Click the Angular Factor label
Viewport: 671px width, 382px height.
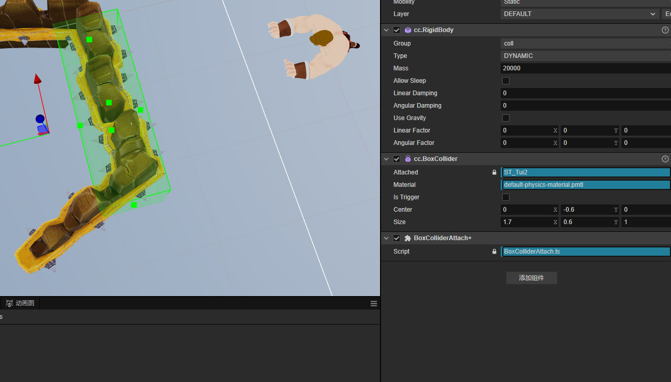coord(414,143)
